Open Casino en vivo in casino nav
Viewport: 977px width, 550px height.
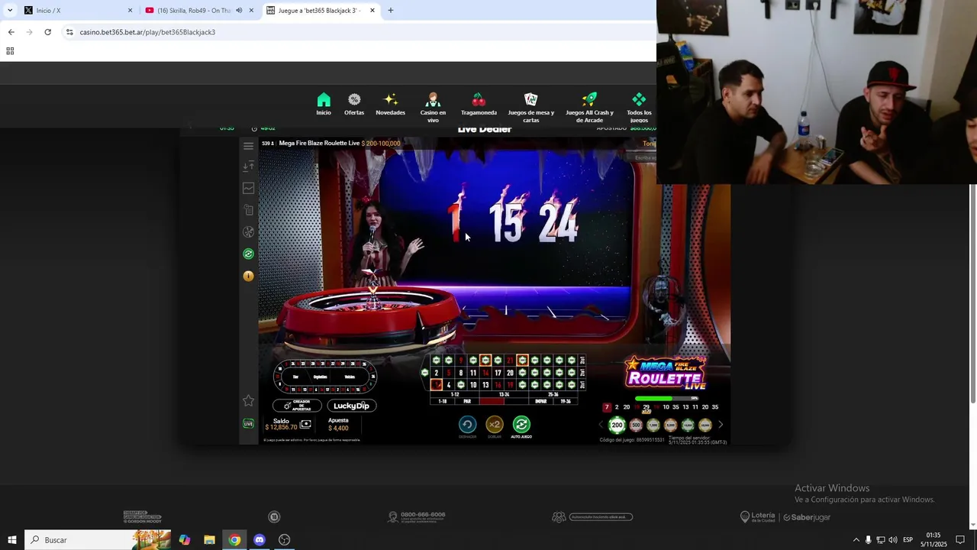pyautogui.click(x=433, y=108)
